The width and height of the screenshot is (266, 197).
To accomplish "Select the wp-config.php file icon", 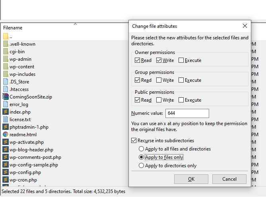I will click(x=6, y=172).
